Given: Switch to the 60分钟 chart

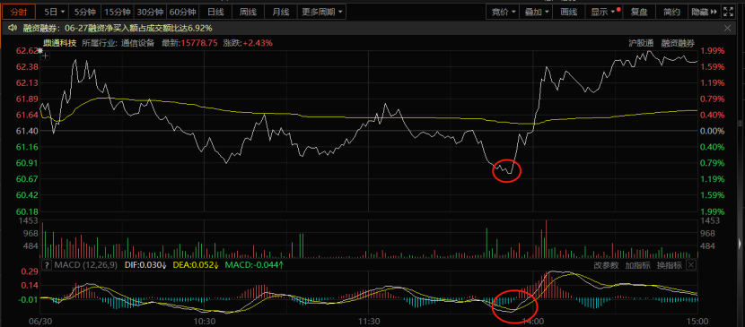Looking at the screenshot, I should click(x=182, y=12).
